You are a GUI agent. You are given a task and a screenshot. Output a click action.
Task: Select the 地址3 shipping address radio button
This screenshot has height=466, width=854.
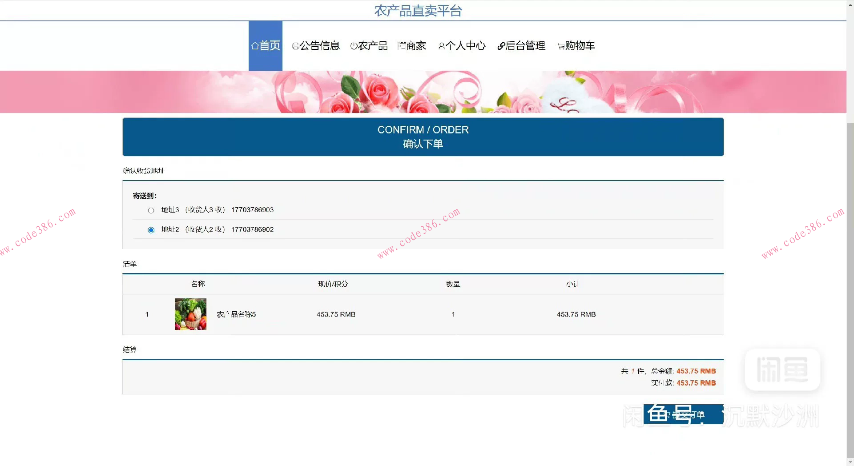point(151,210)
